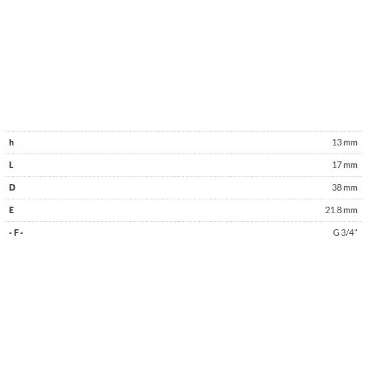Click the blank middle of the D row
The width and height of the screenshot is (380, 380).
tap(183, 188)
